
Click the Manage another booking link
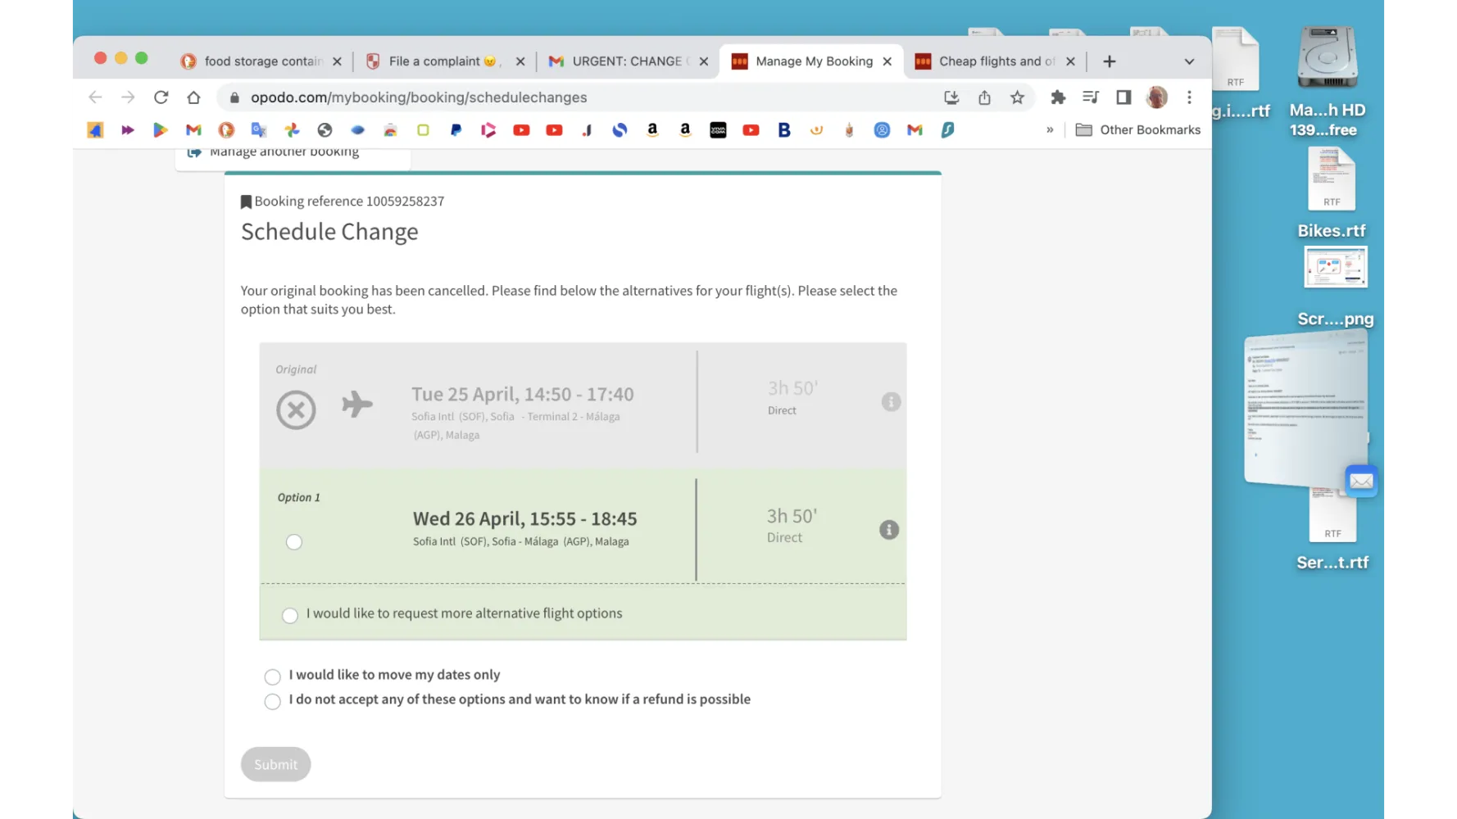pos(284,152)
